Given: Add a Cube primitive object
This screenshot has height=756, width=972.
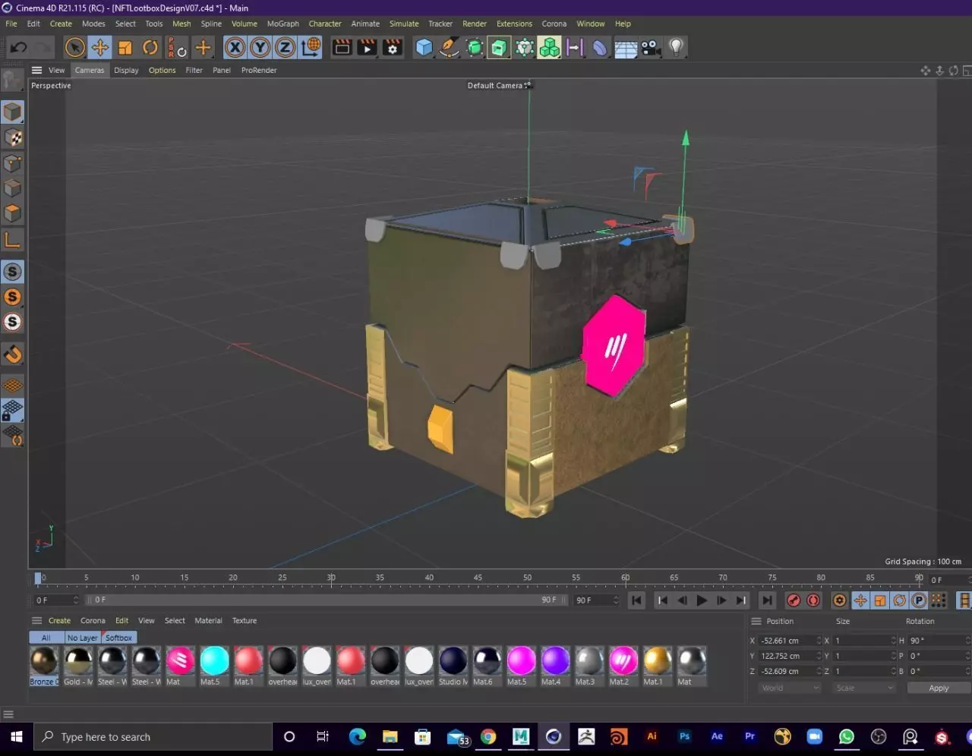Looking at the screenshot, I should point(424,48).
